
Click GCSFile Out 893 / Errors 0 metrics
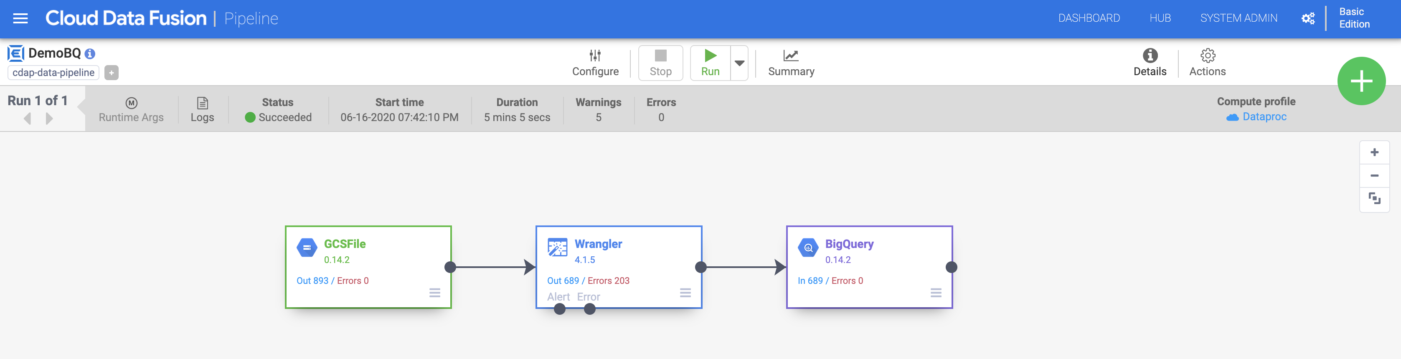click(332, 281)
